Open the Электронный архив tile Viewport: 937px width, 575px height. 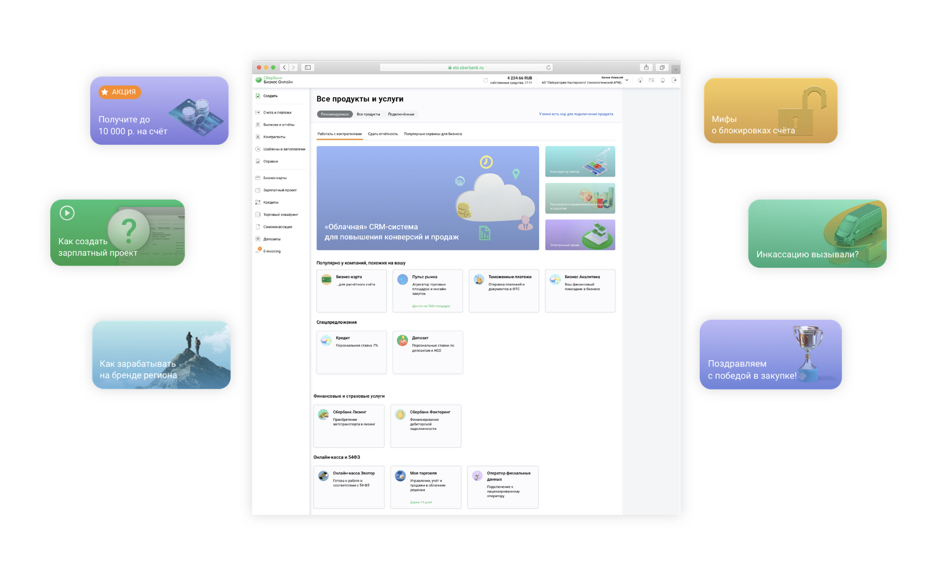[580, 234]
